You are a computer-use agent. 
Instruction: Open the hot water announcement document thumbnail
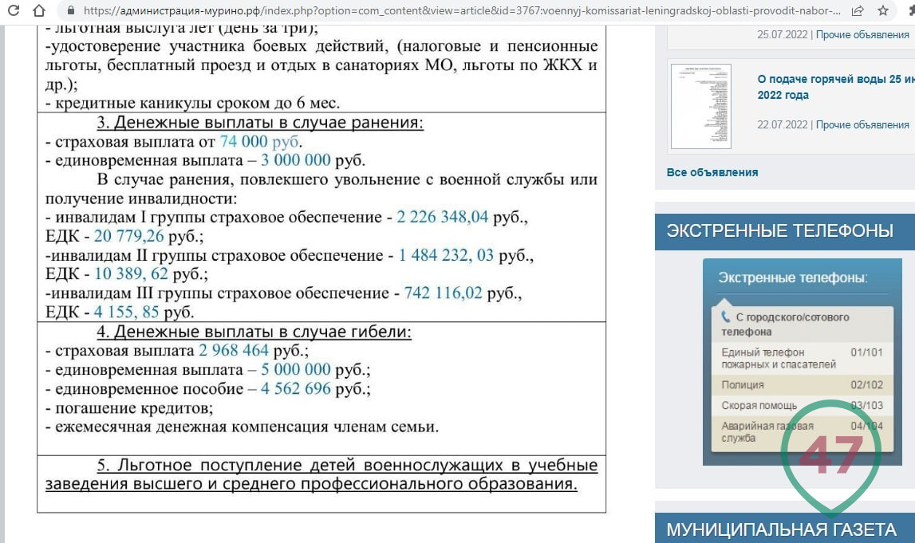(700, 106)
